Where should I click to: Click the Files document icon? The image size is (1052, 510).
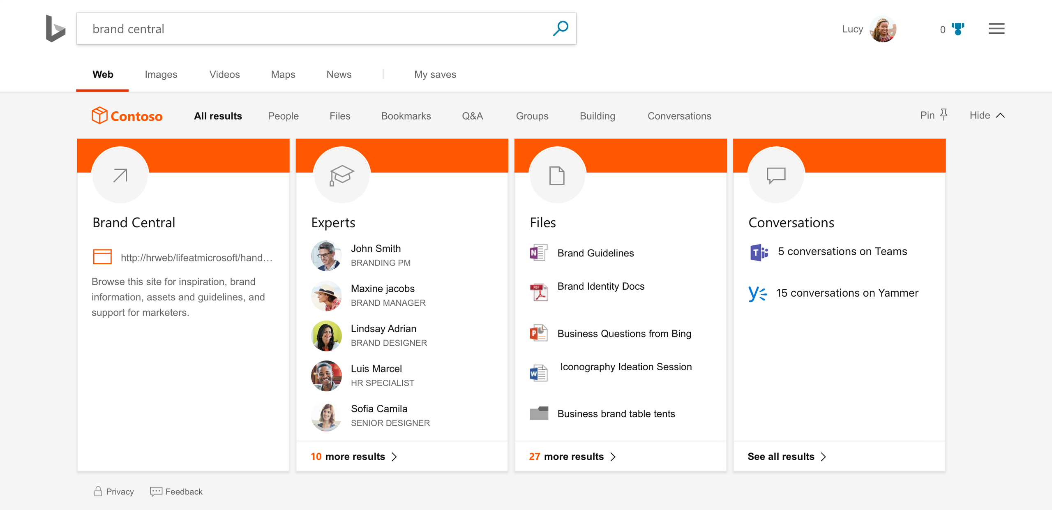[x=557, y=175]
